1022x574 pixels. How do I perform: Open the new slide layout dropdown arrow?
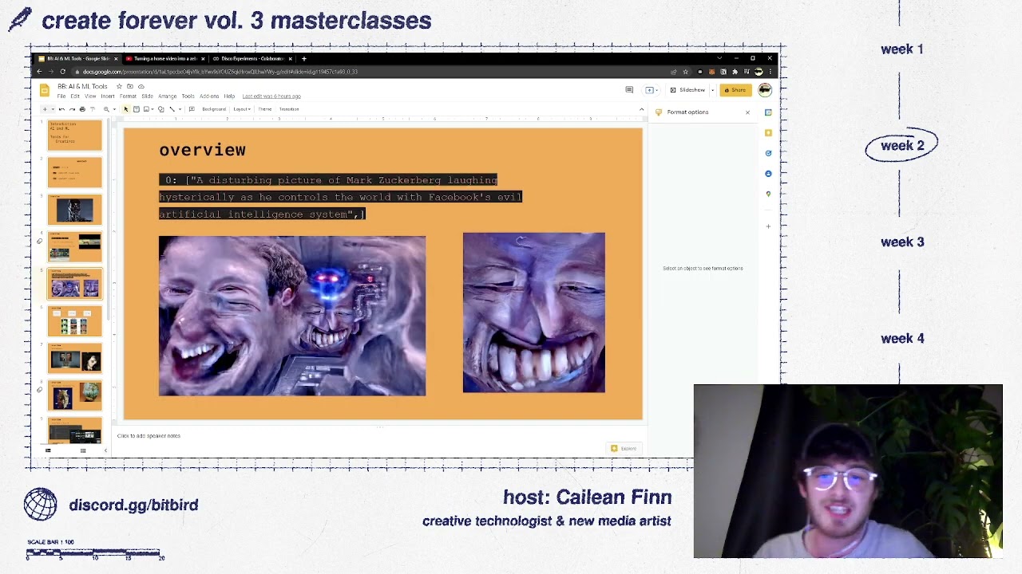tap(53, 109)
